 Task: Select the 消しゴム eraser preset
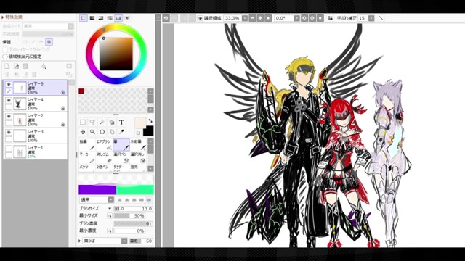[x=104, y=157]
